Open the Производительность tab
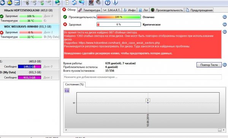Image resolution: width=228 pixels, height=138 pixels. tap(167, 10)
